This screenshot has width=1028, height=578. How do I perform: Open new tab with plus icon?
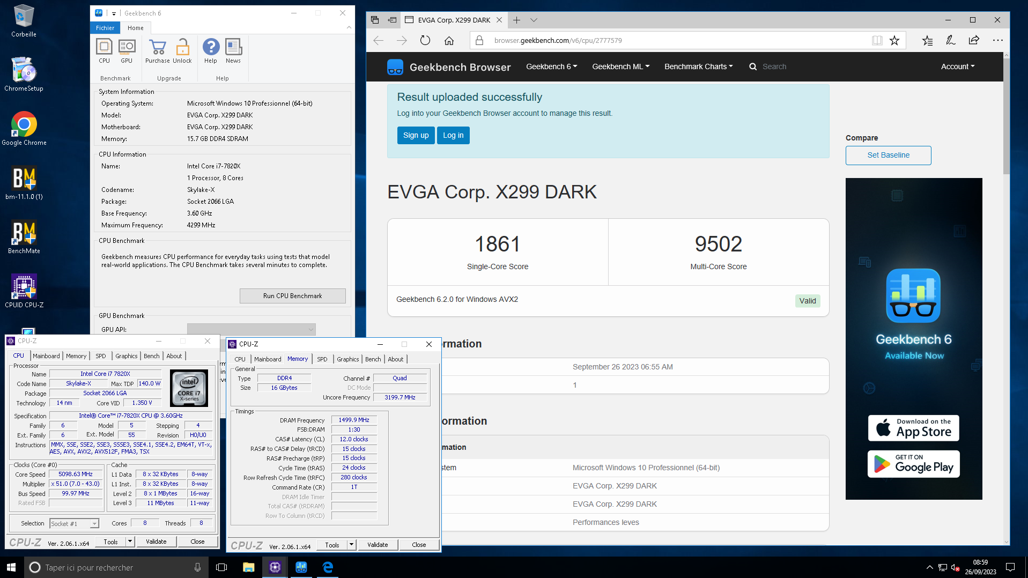(516, 20)
